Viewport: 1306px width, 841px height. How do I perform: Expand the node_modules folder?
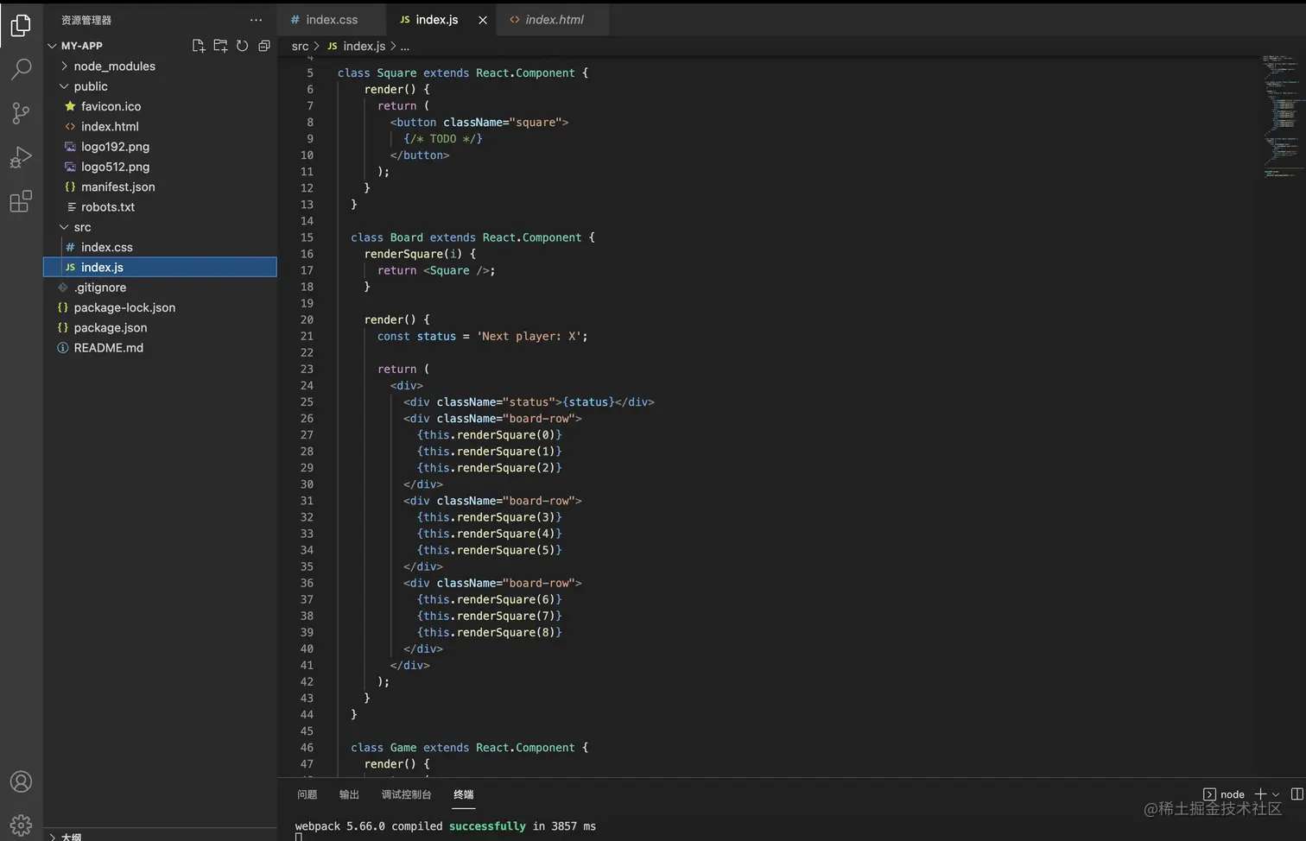114,66
